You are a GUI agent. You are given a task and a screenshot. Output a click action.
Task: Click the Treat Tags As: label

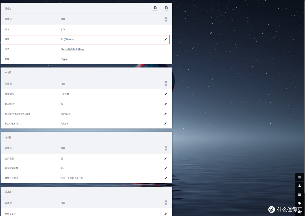pos(12,124)
